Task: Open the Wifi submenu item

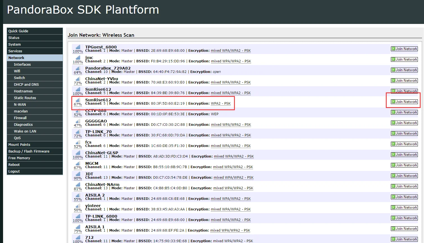Action: pos(35,71)
